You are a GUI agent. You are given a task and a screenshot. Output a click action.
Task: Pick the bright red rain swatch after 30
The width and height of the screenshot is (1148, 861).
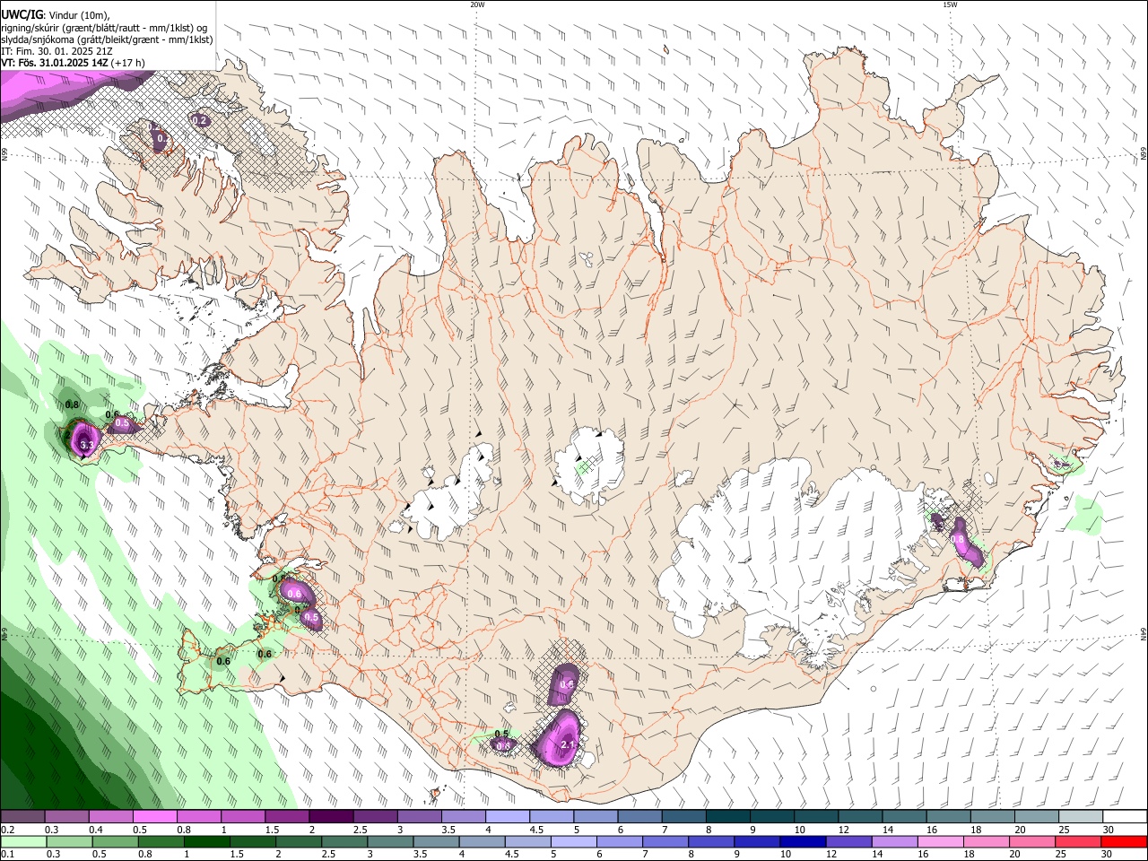point(1125,841)
